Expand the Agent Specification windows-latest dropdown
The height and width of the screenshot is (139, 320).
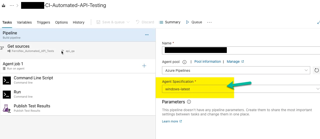[318, 89]
